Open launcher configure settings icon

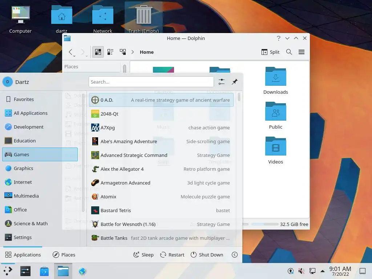(x=221, y=82)
